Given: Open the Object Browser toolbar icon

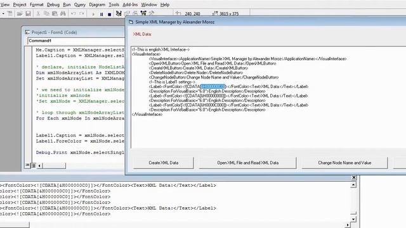Looking at the screenshot, I should click(143, 13).
